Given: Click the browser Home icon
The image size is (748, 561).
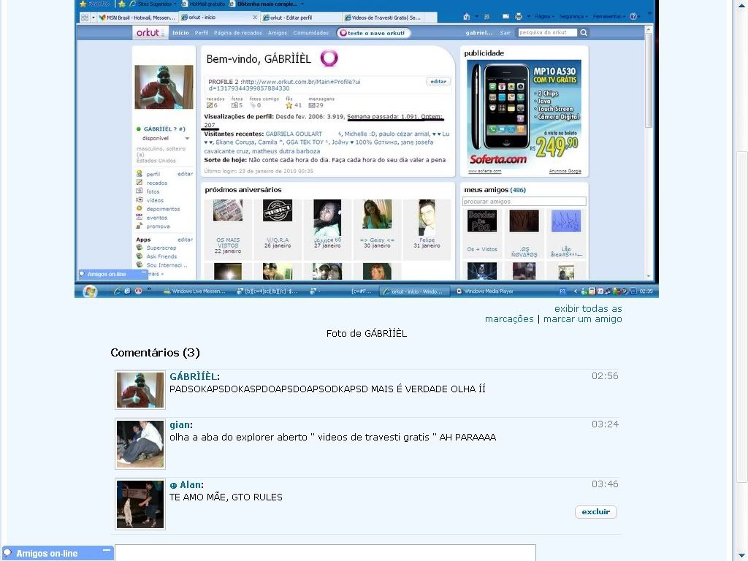Looking at the screenshot, I should pyautogui.click(x=467, y=17).
